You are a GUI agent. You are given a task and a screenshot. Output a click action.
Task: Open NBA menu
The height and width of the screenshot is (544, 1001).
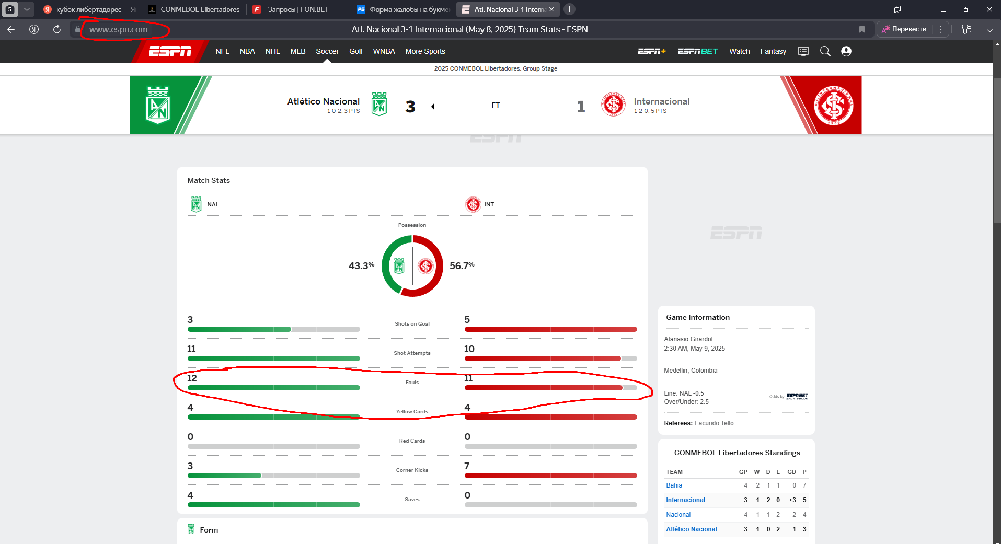point(247,51)
